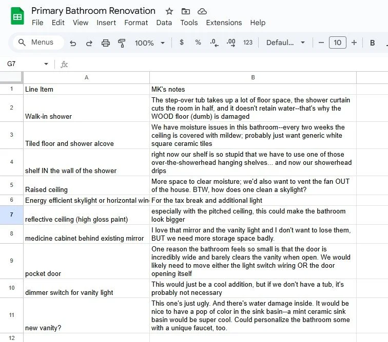Viewport: 388px width, 342px height.
Task: Select 'reflective ceiling (high gloss paint)' cell
Action: pos(86,215)
